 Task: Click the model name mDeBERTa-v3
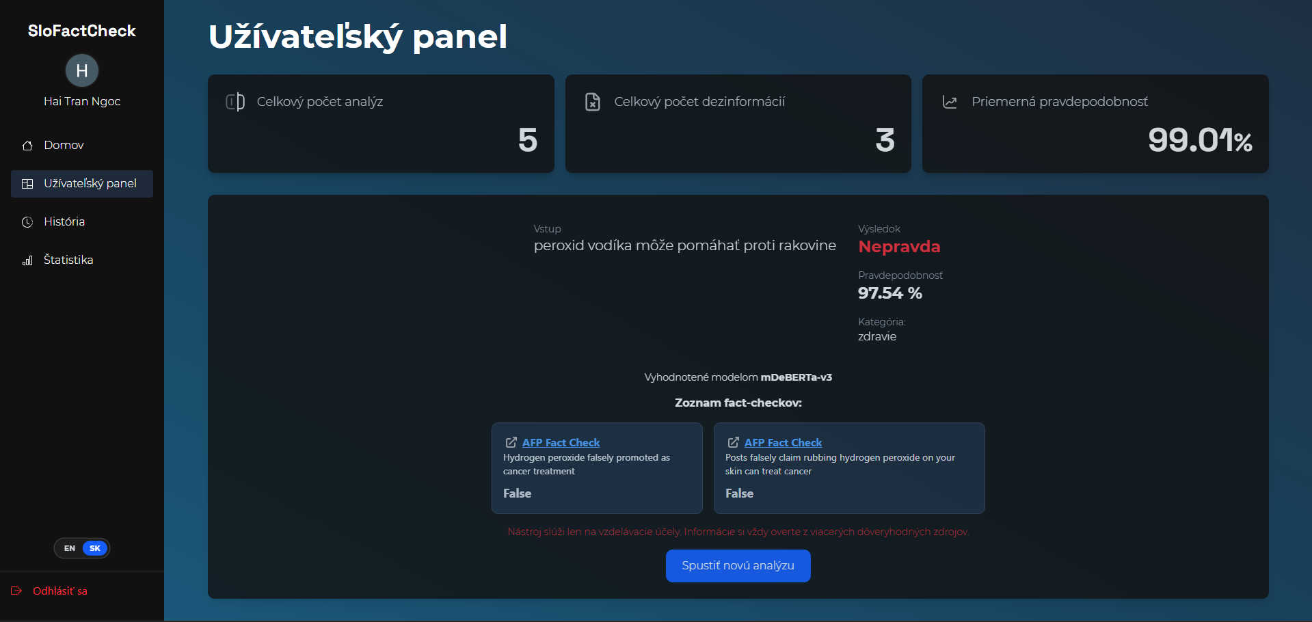[796, 377]
